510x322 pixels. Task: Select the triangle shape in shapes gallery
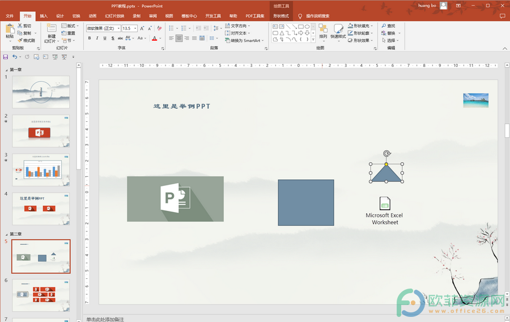[282, 33]
